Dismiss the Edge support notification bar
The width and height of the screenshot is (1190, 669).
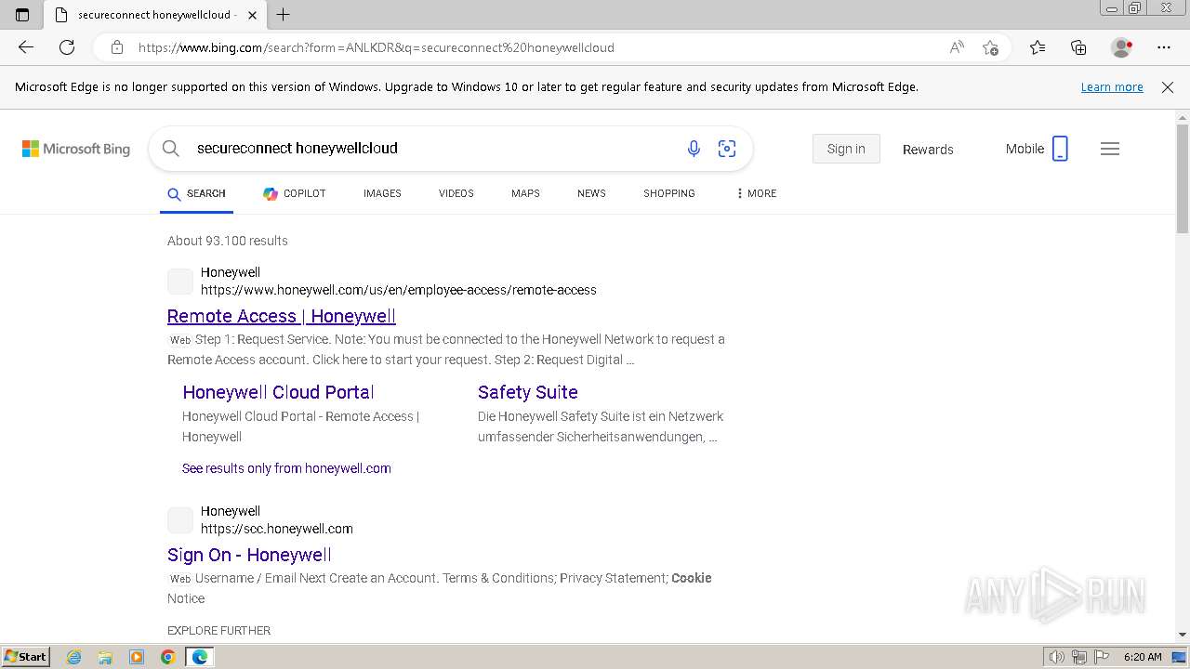(1168, 87)
